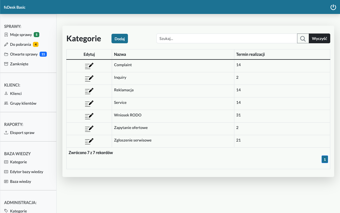
Task: Select Otwarte sprawy menu item
Action: point(24,54)
